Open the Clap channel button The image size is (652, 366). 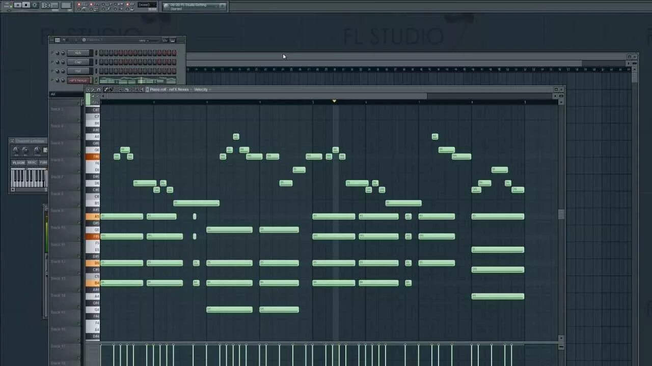click(78, 62)
